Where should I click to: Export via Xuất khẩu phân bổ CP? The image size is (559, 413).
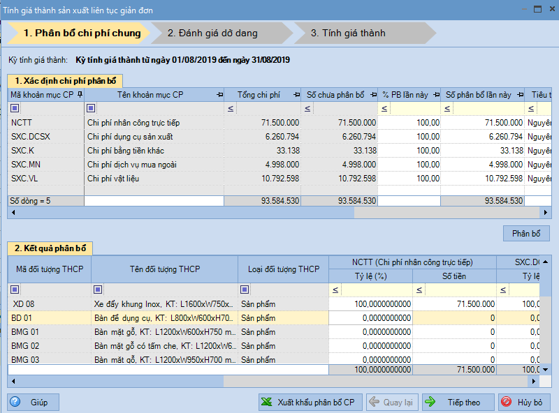point(309,402)
